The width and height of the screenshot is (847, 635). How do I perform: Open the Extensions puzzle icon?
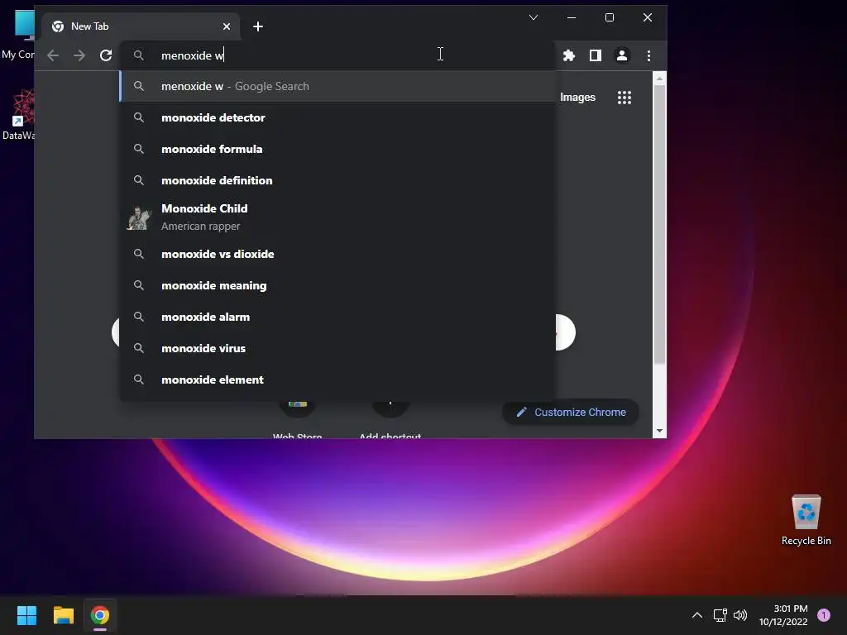569,55
